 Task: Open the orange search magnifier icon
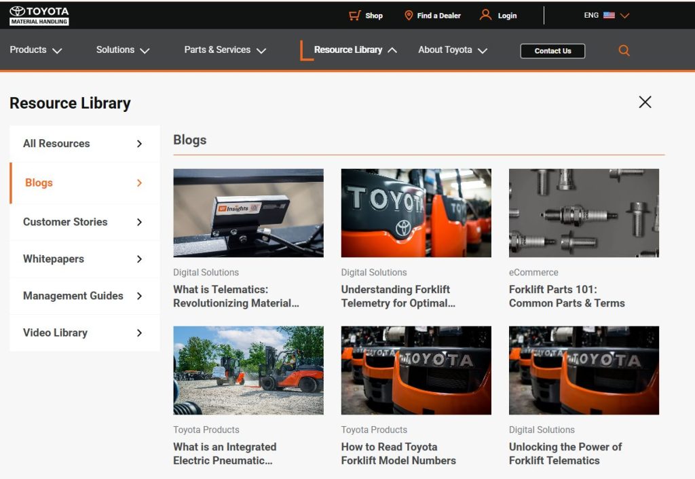click(624, 50)
